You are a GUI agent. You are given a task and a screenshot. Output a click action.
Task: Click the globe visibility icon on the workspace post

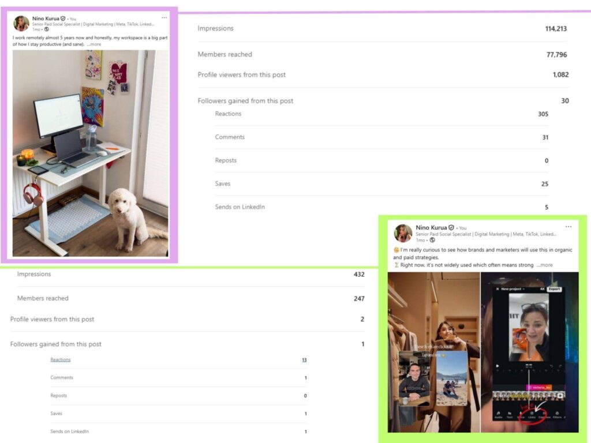[47, 29]
